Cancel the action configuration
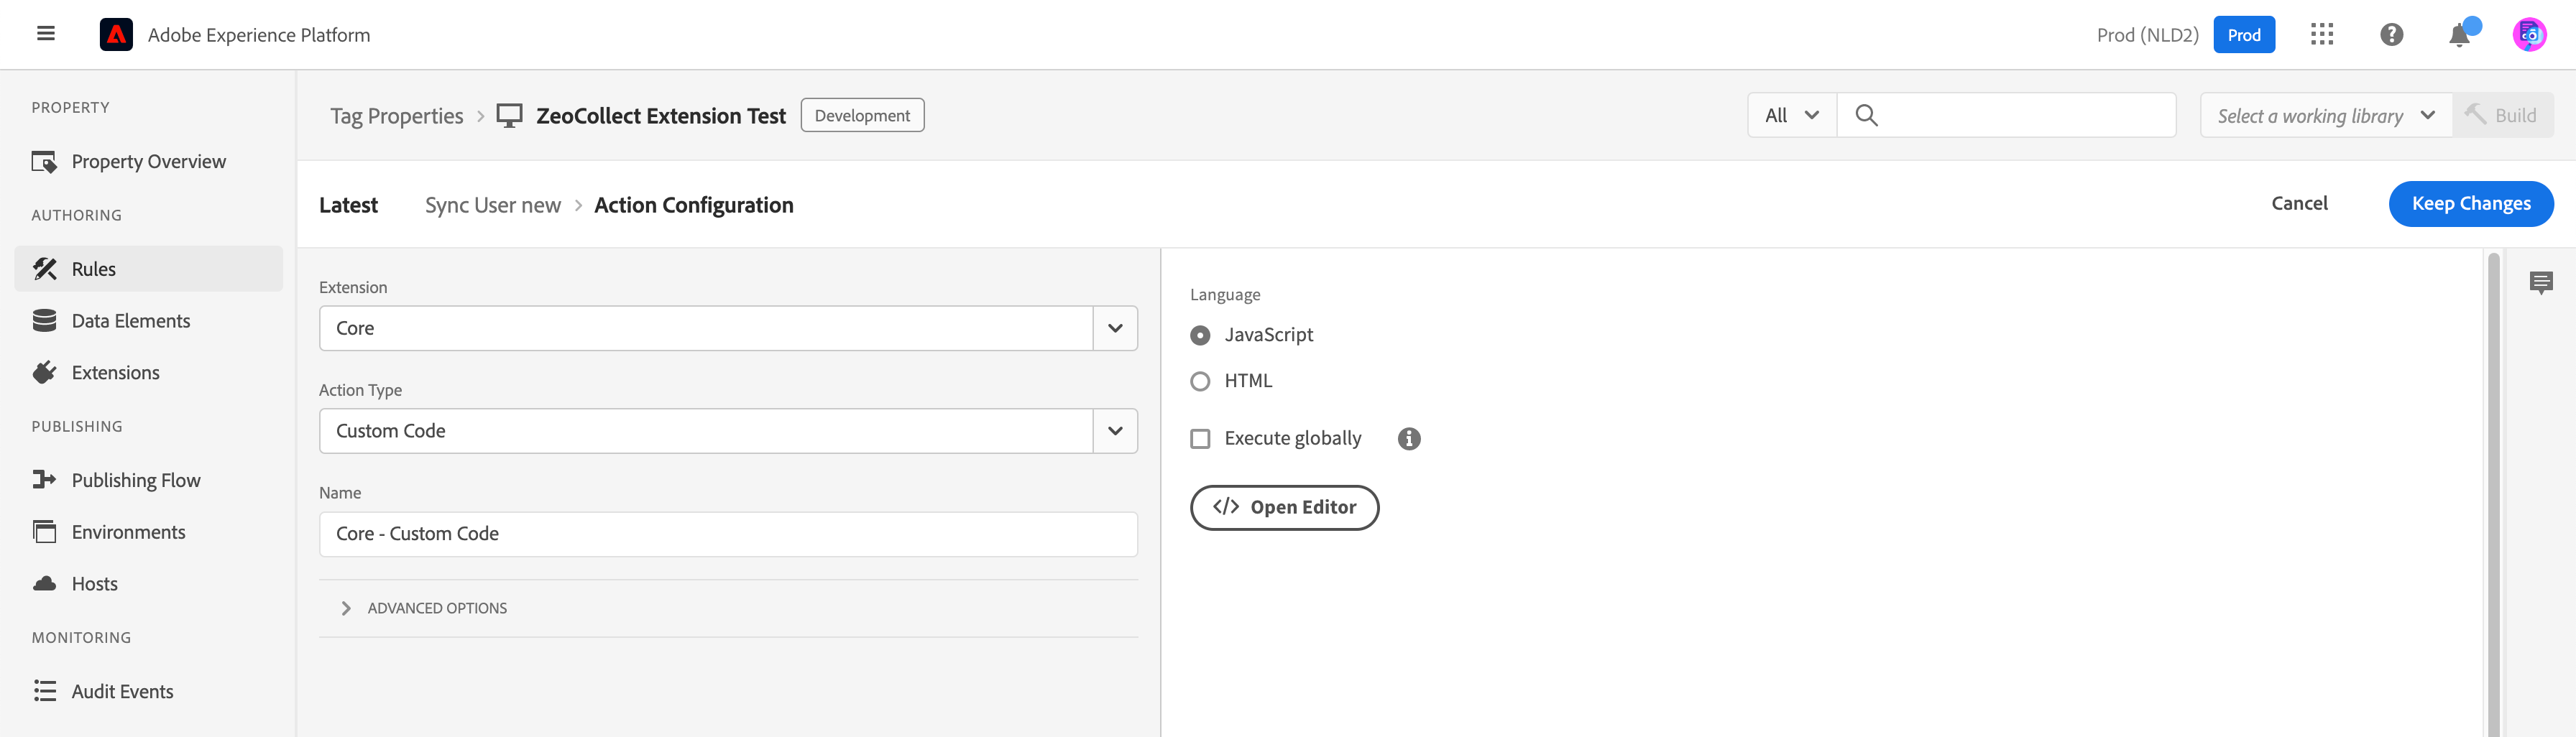 [2299, 203]
